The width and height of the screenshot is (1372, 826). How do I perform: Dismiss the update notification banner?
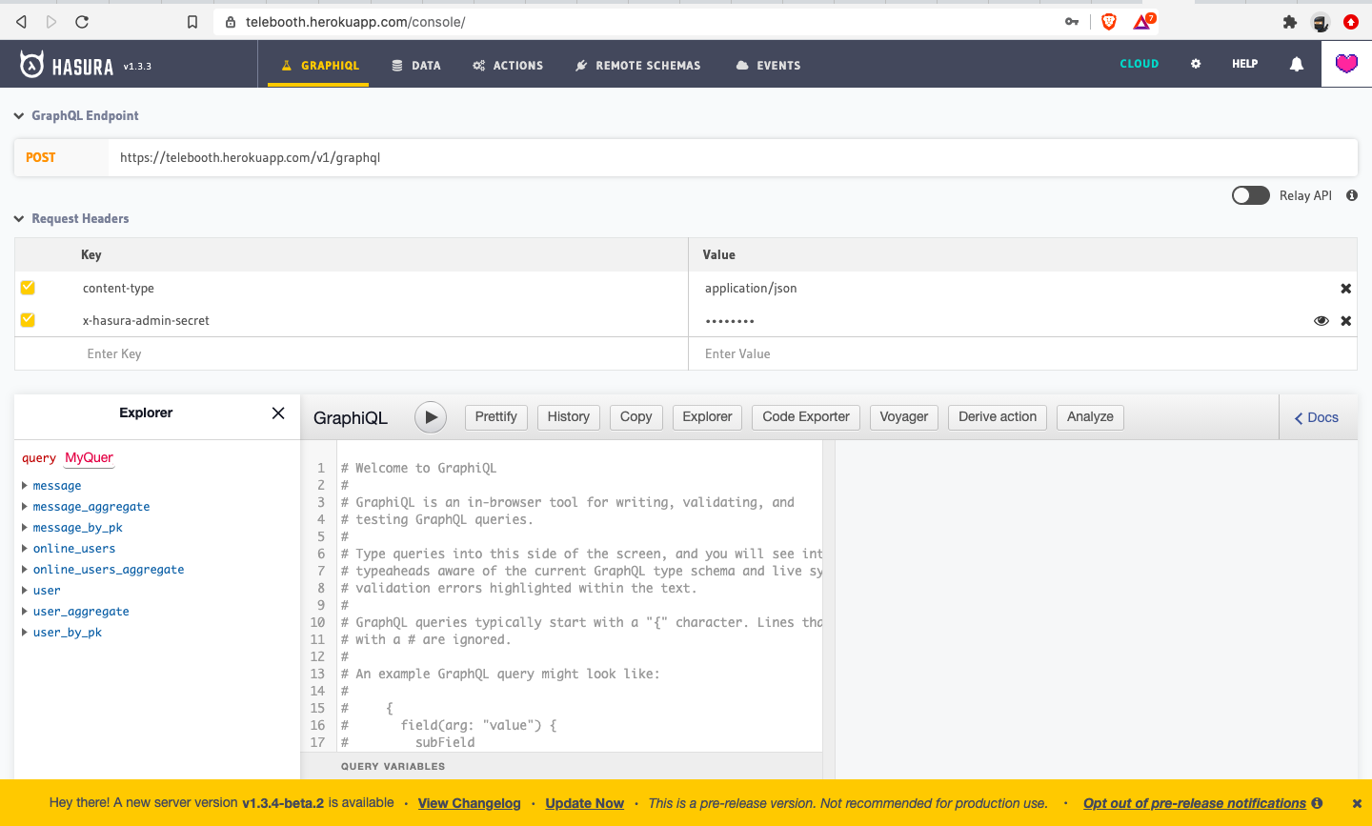(x=1357, y=803)
